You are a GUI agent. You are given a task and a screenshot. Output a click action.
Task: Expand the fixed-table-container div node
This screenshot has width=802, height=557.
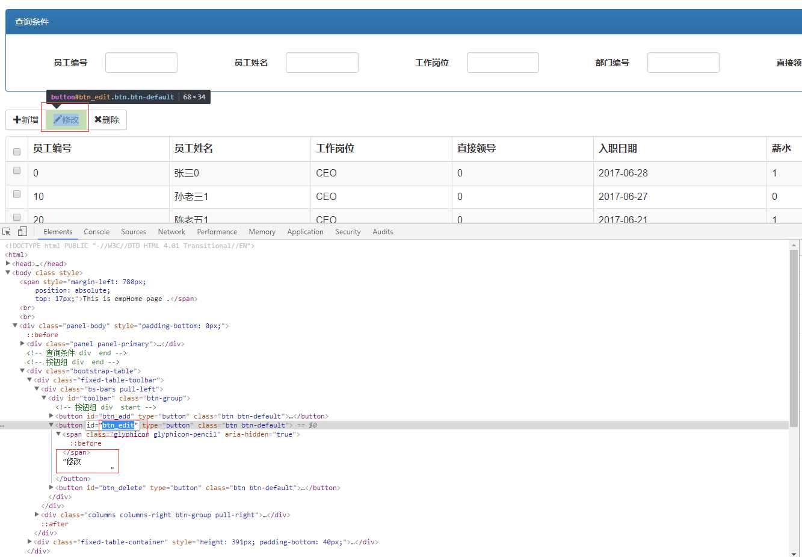(29, 542)
